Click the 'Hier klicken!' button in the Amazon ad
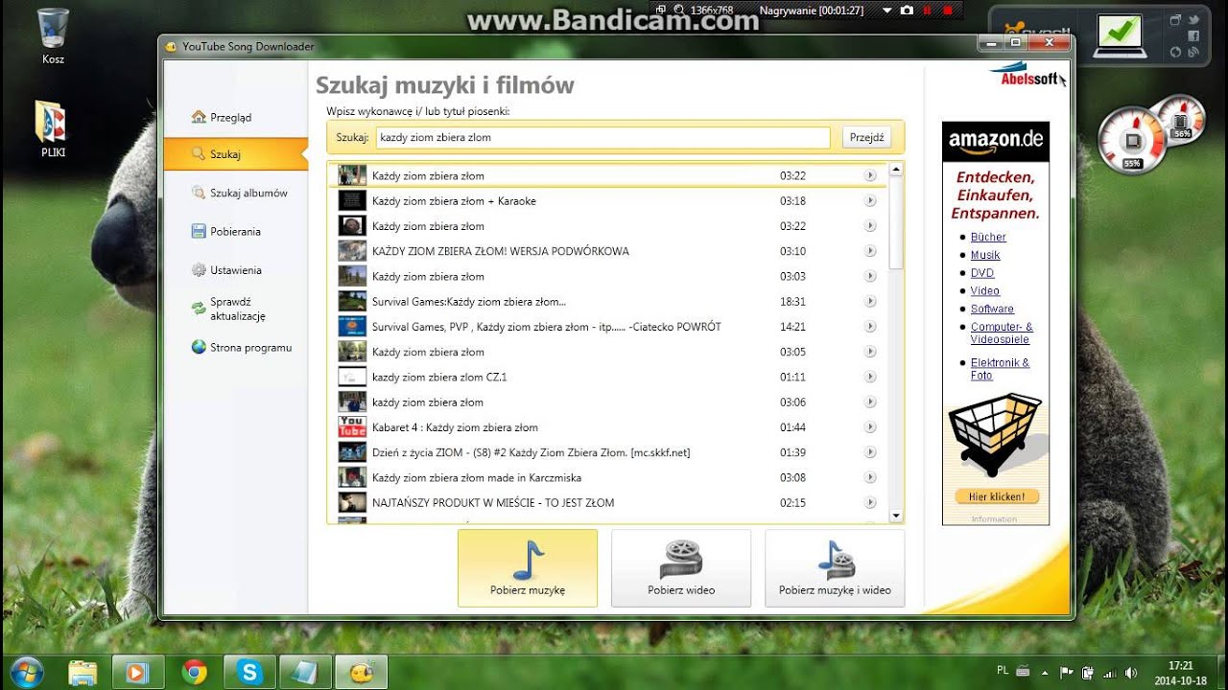Screen dimensions: 1228x690 point(997,496)
